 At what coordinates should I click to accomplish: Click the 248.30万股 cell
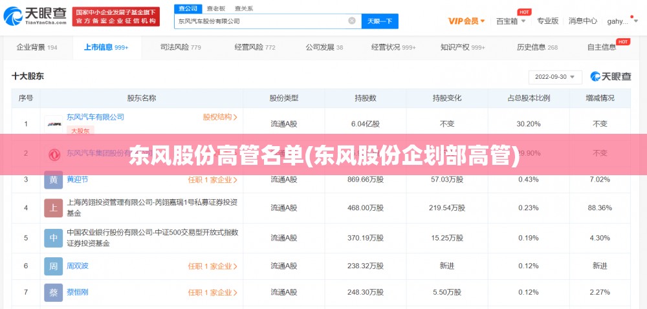pyautogui.click(x=366, y=293)
